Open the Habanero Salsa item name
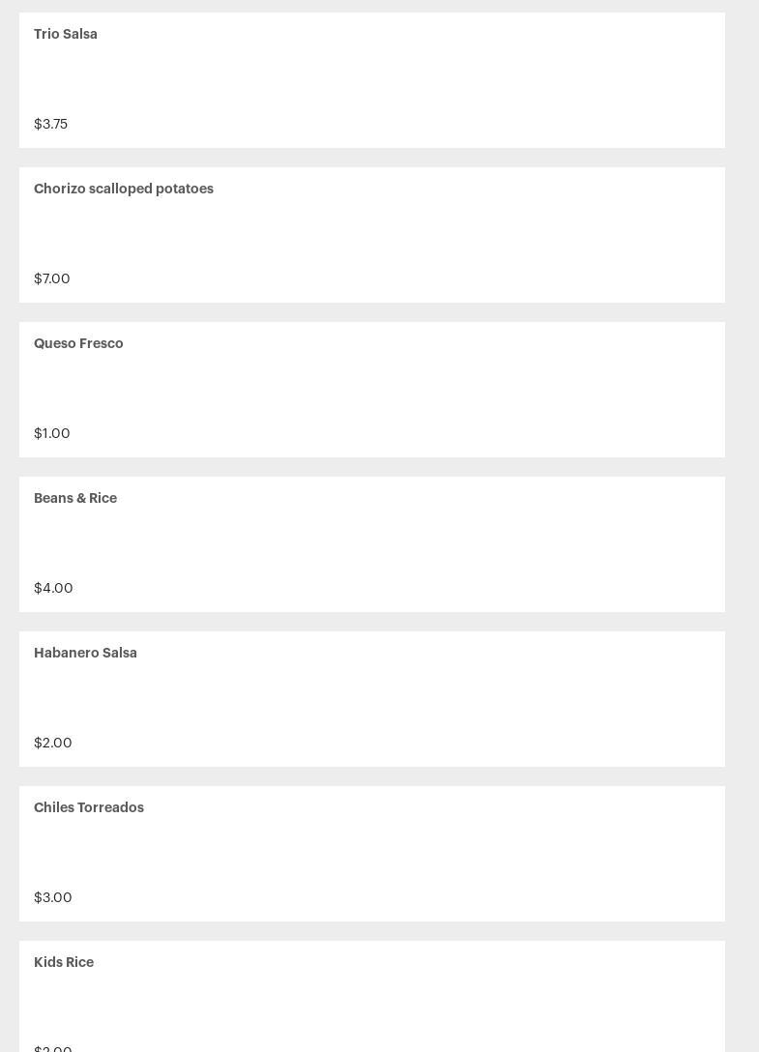 click(85, 653)
